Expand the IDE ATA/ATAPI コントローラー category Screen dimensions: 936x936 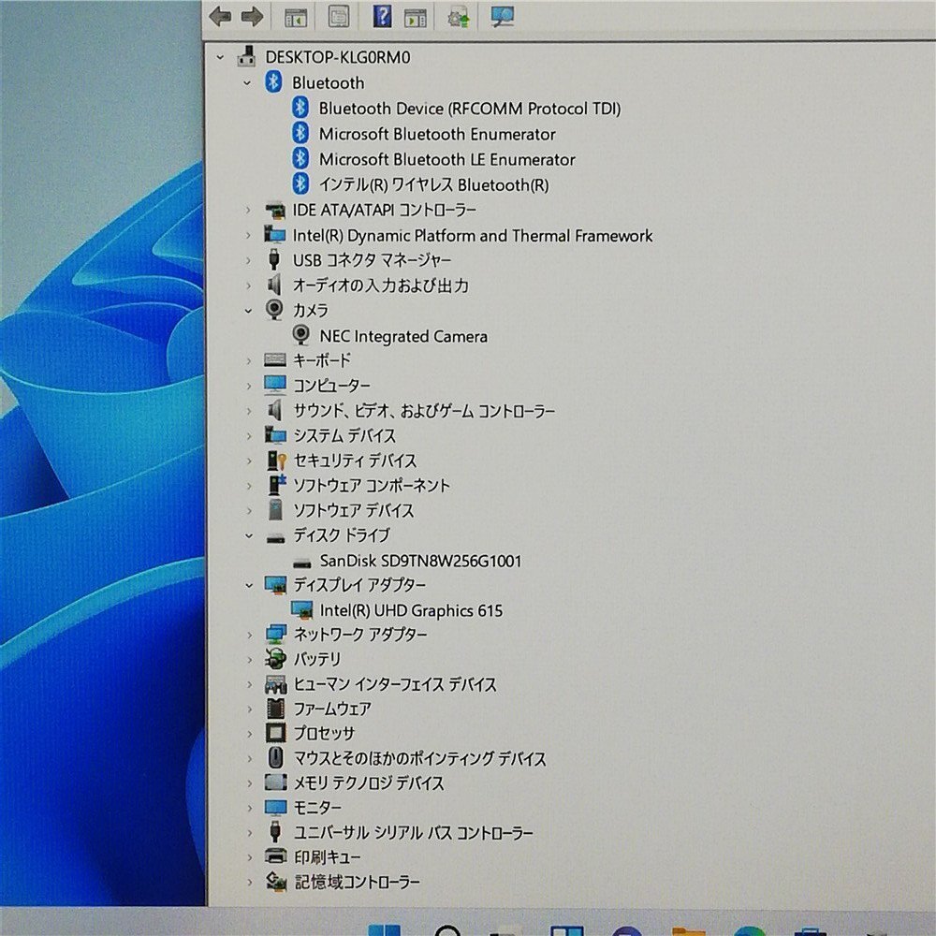tap(249, 210)
